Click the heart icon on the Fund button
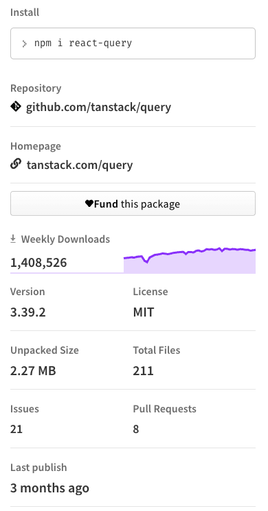 point(89,203)
